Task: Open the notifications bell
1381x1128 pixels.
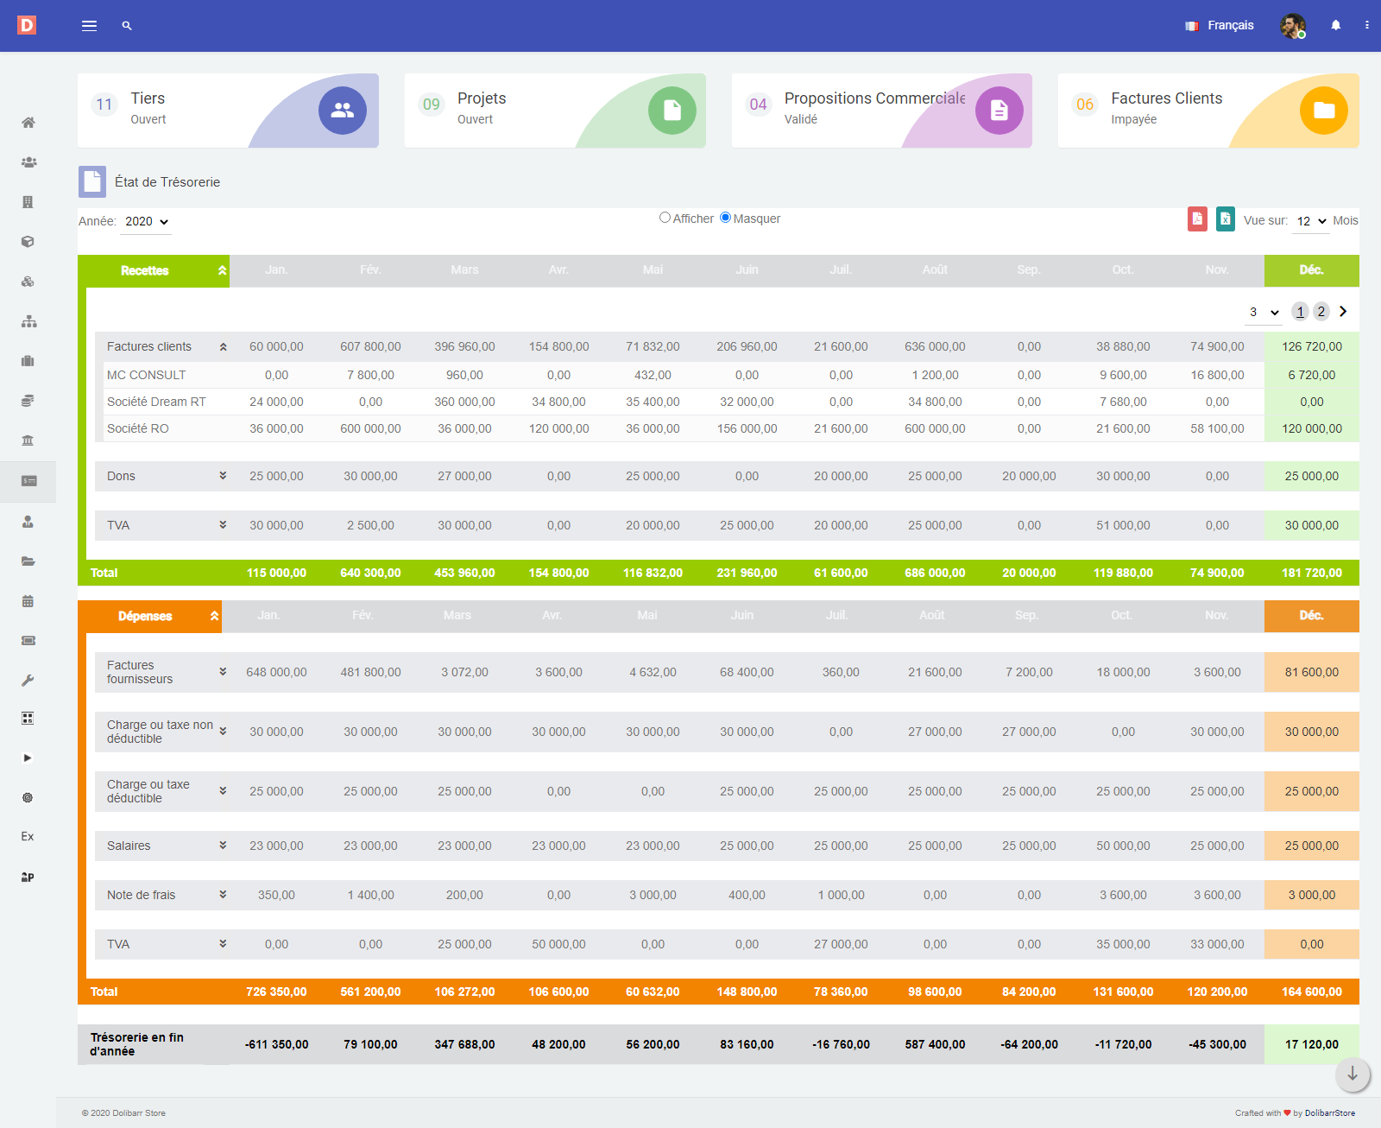Action: coord(1335,26)
